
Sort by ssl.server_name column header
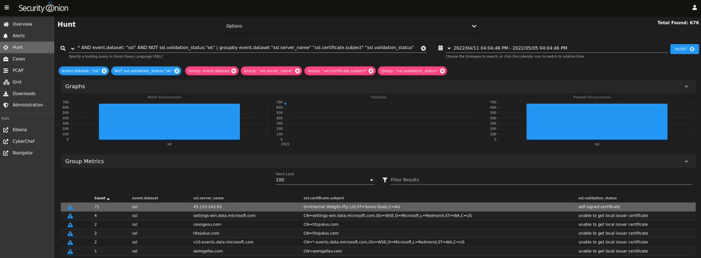(x=209, y=198)
